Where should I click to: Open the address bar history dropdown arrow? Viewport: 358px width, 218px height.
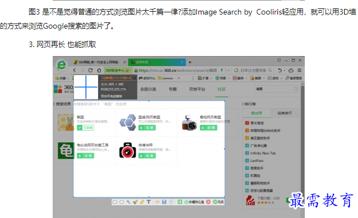229,70
